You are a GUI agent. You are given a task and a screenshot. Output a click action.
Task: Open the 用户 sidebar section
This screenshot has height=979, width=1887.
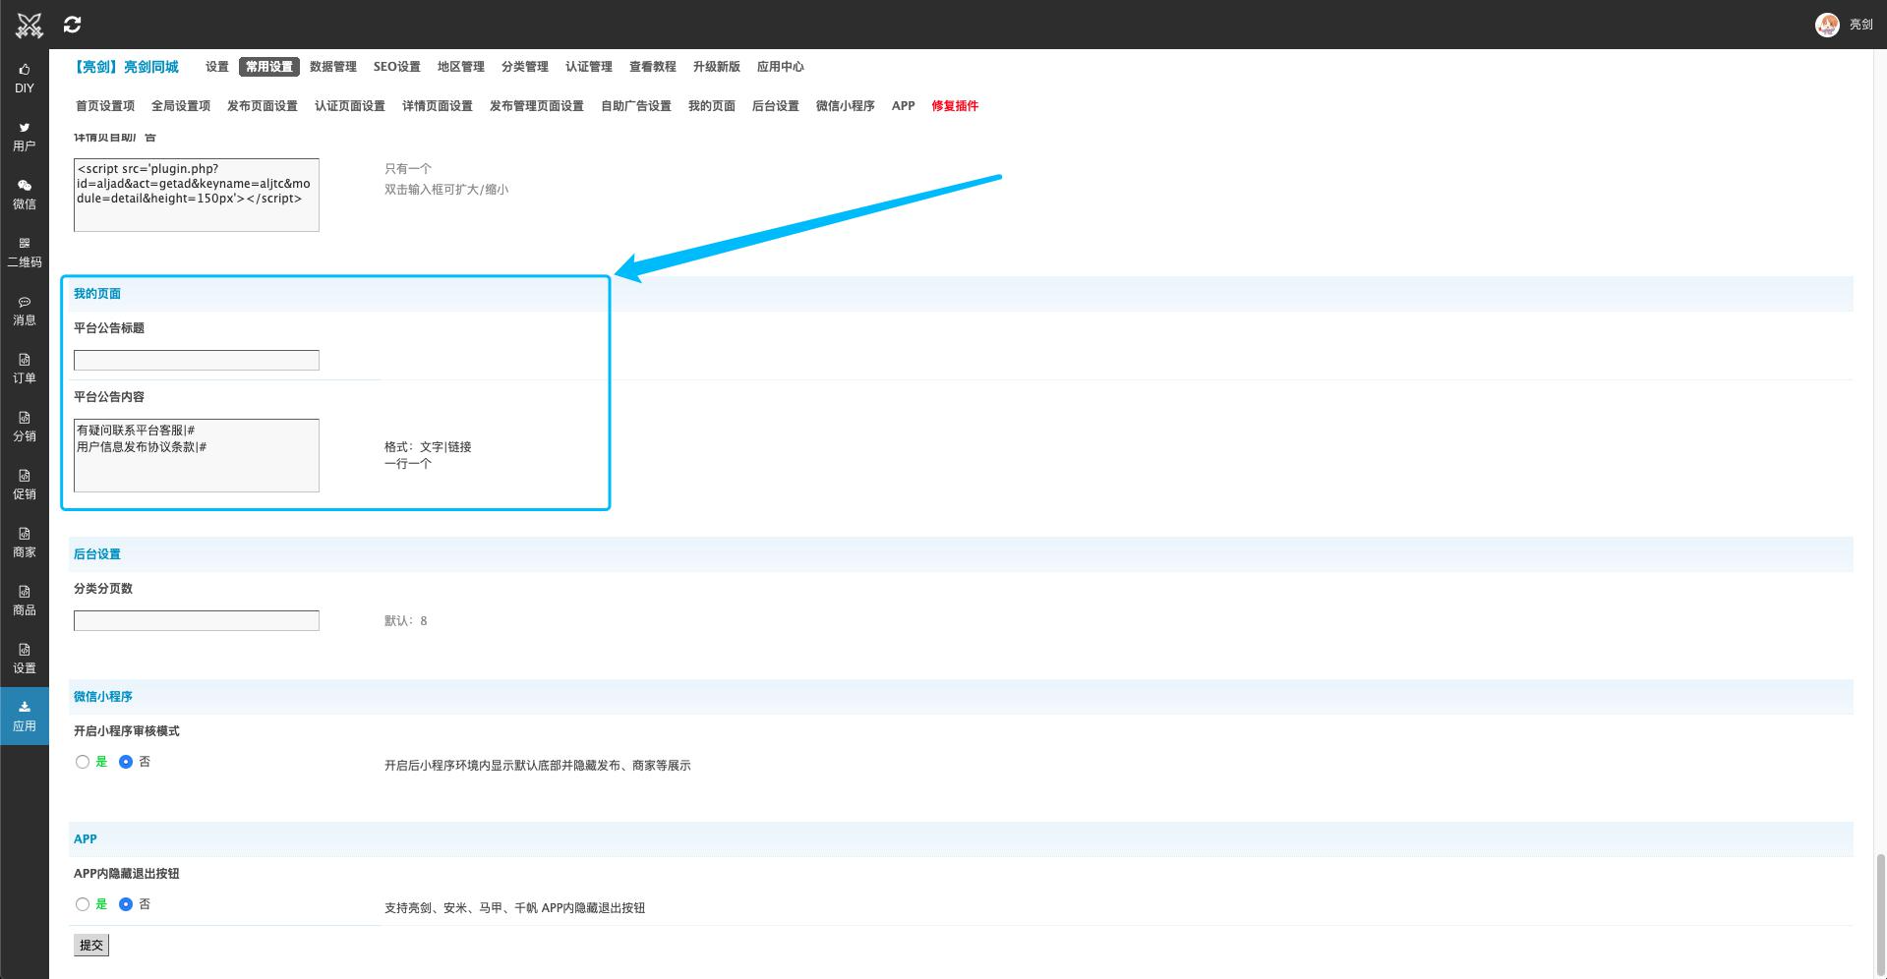click(x=25, y=137)
